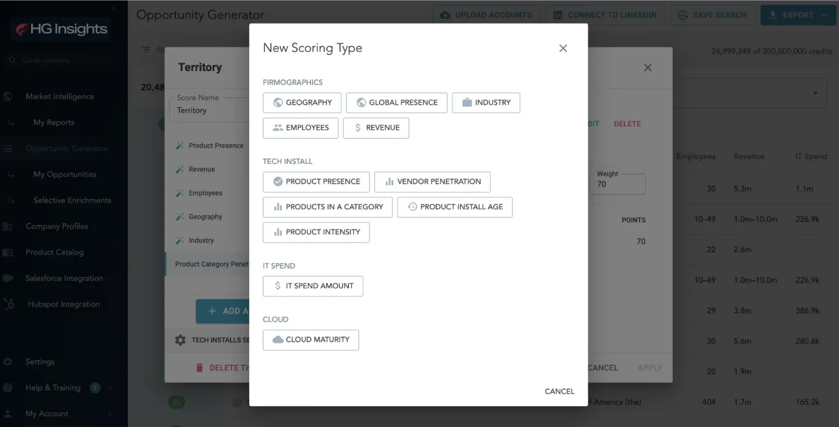Image resolution: width=839 pixels, height=427 pixels.
Task: Select Product Intensity scoring type
Action: (x=316, y=232)
